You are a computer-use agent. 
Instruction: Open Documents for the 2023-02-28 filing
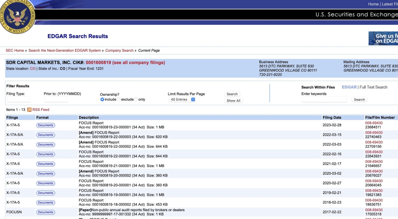(x=46, y=125)
